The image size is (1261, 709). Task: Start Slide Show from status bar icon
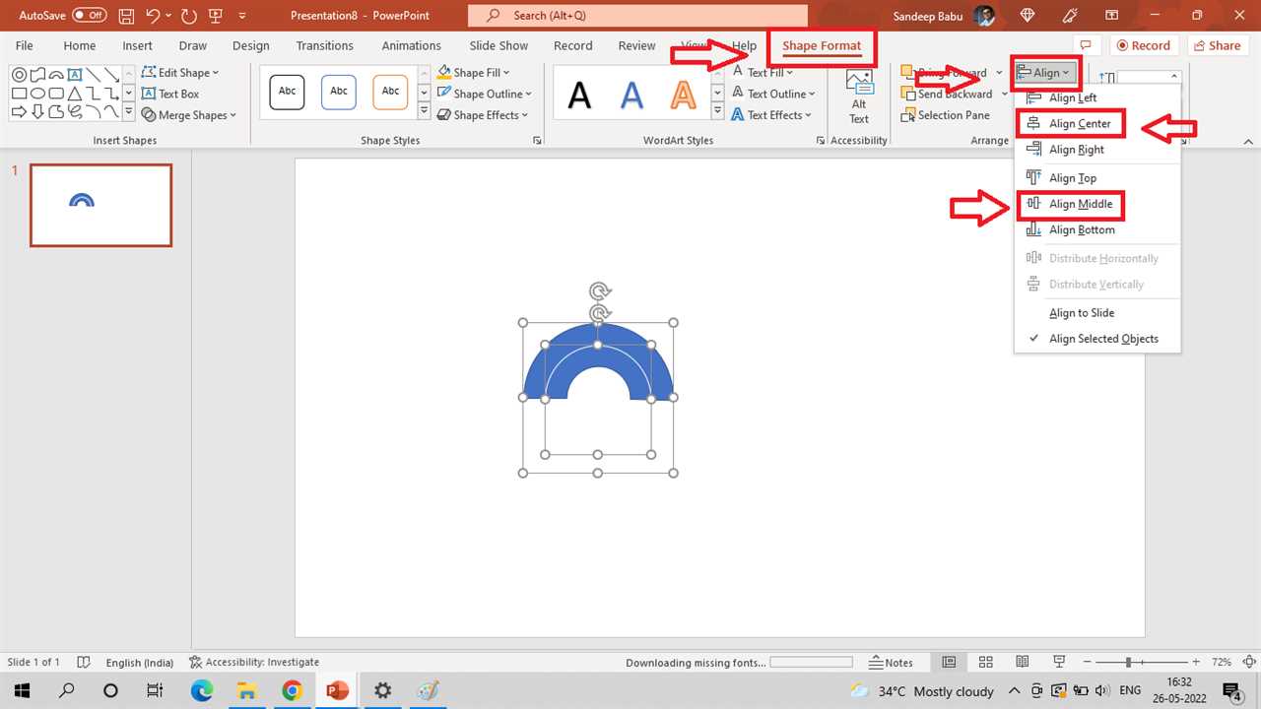click(x=1060, y=663)
